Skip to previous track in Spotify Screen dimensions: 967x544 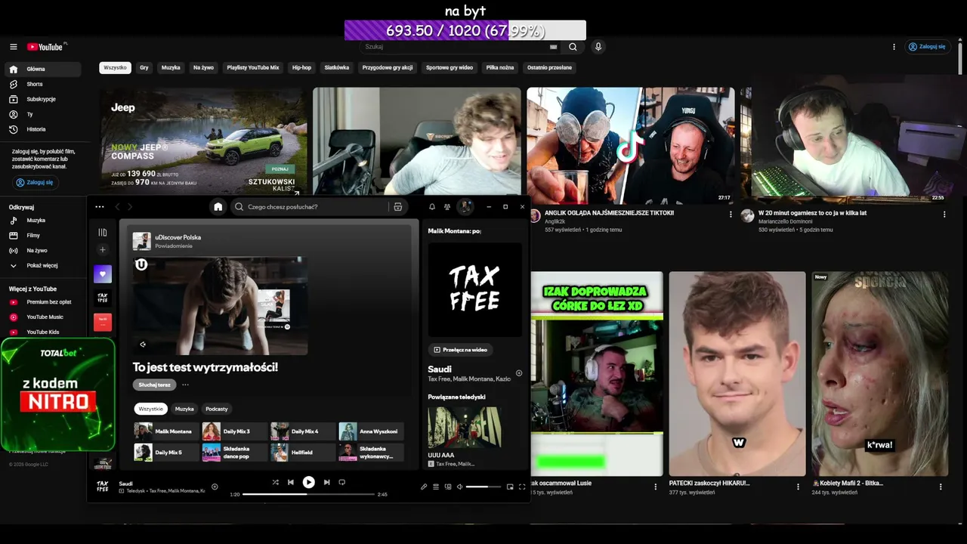[x=291, y=482]
